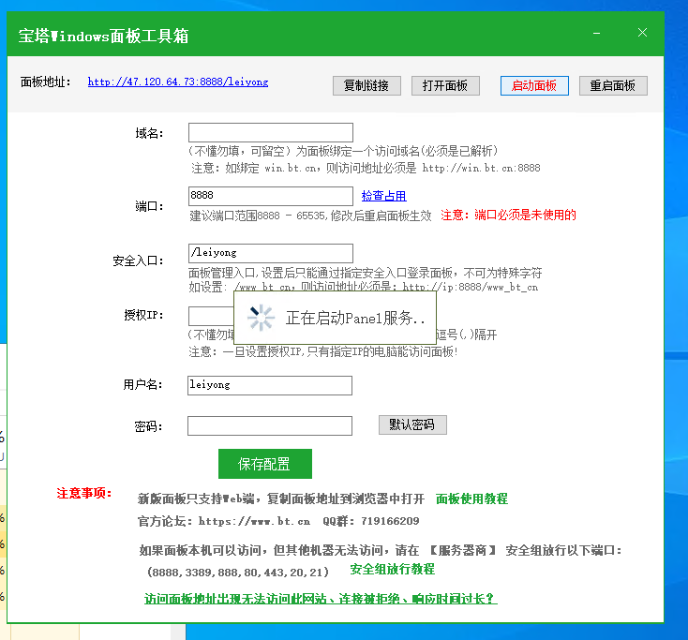Viewport: 688px width, 640px height.
Task: Focus the 密码 input field
Action: pos(269,425)
